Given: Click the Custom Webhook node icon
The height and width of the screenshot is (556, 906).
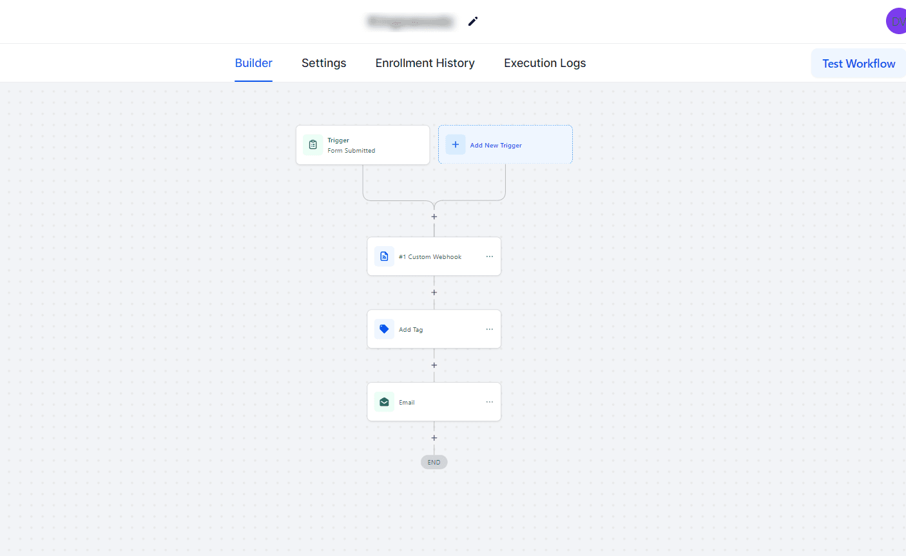Looking at the screenshot, I should [384, 256].
